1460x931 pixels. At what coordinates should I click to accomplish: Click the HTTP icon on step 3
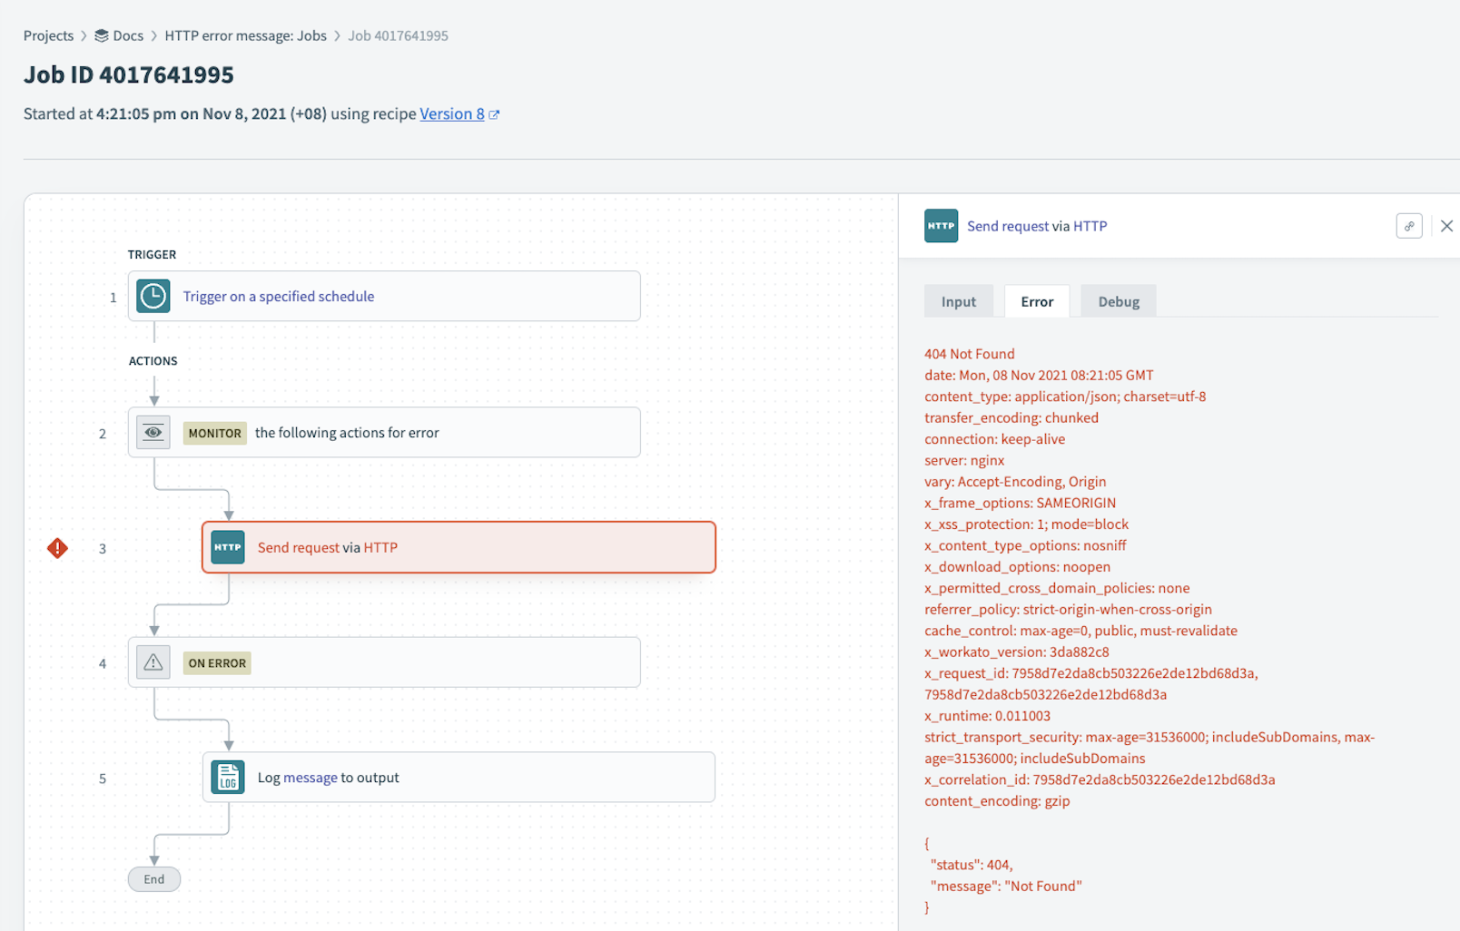click(228, 547)
